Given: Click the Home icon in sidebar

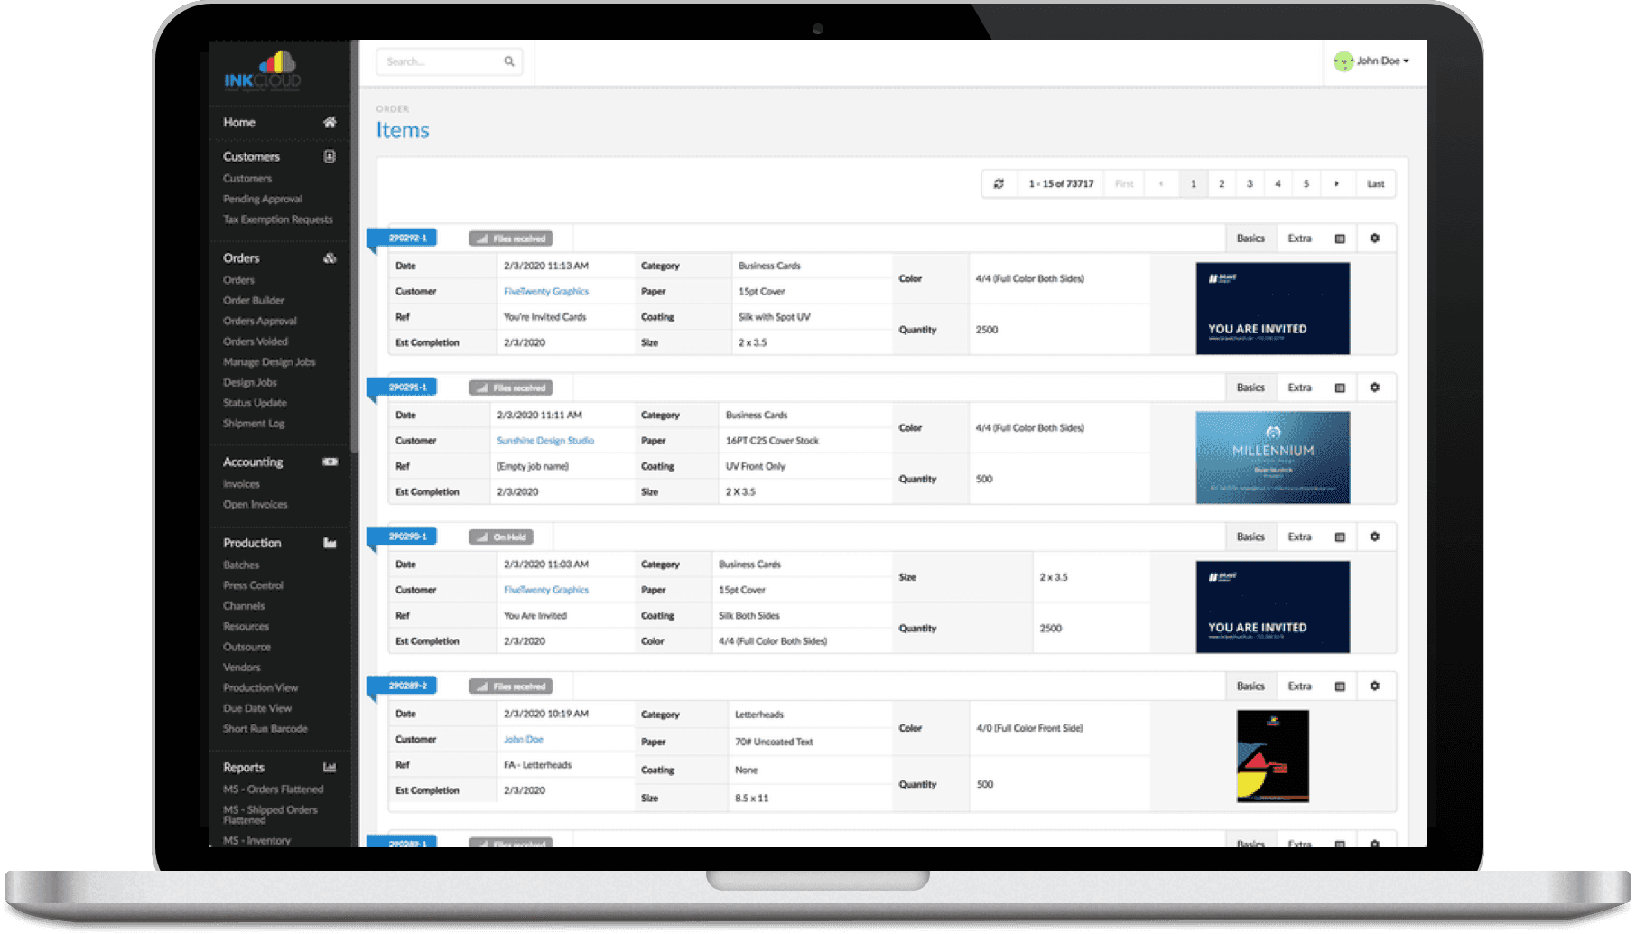Looking at the screenshot, I should (x=330, y=123).
